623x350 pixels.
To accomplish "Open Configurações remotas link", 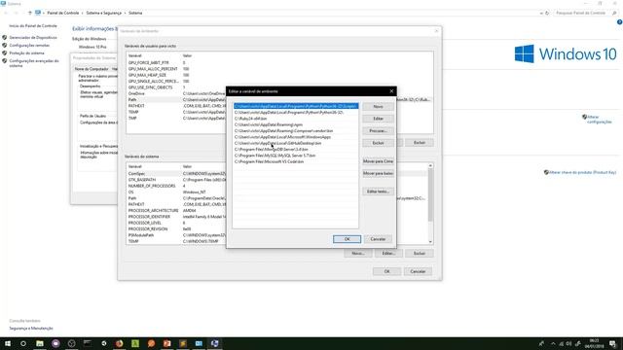I will coord(29,46).
